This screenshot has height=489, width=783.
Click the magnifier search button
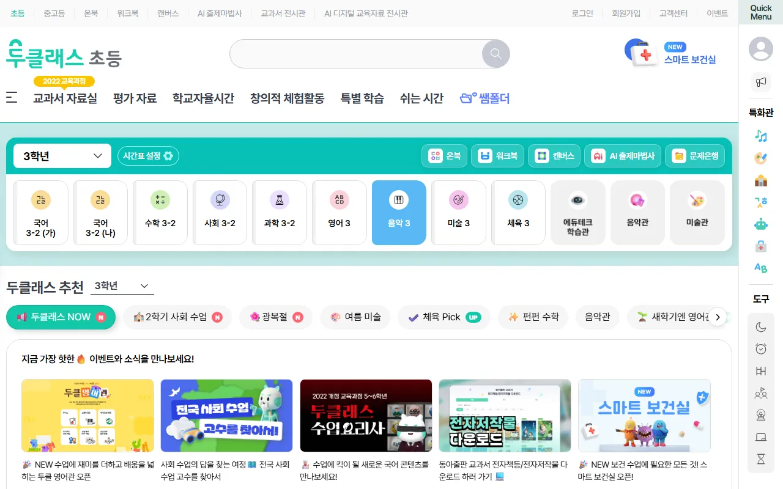(x=495, y=54)
